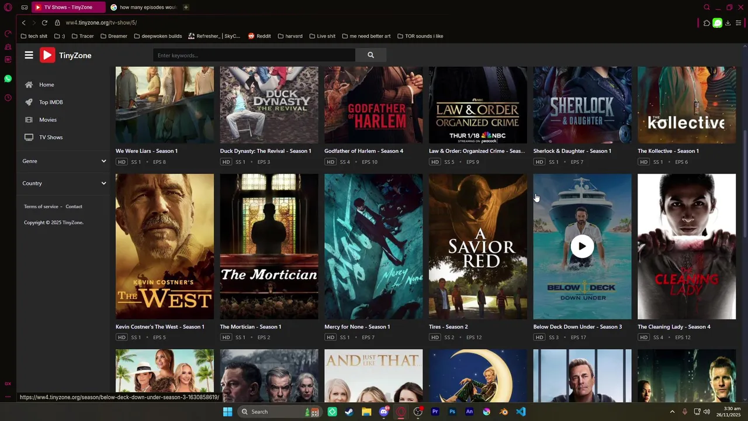Open the Tracer bookmarks folder
Image resolution: width=748 pixels, height=421 pixels.
pos(82,36)
